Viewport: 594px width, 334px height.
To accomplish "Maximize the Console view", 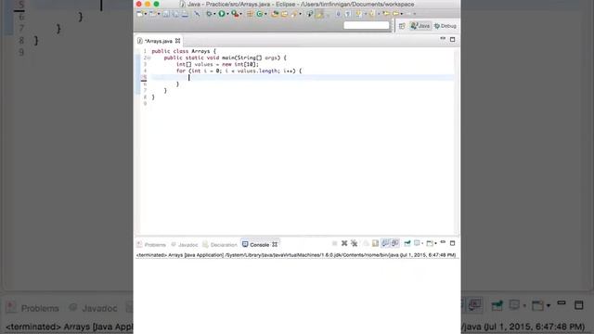I will point(452,243).
